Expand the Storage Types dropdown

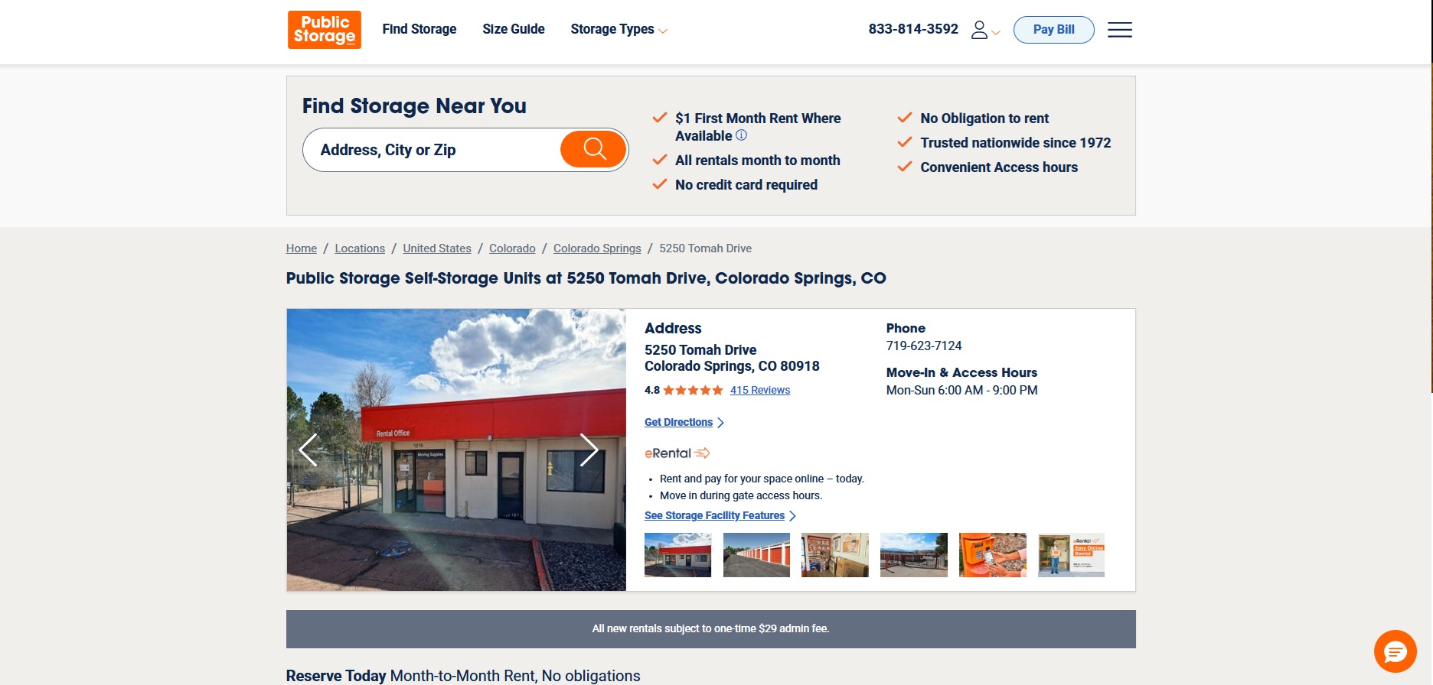click(619, 29)
